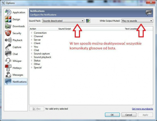Switch to the Downloads page label
Image resolution: width=157 pixels, height=121 pixels.
[x=19, y=26]
